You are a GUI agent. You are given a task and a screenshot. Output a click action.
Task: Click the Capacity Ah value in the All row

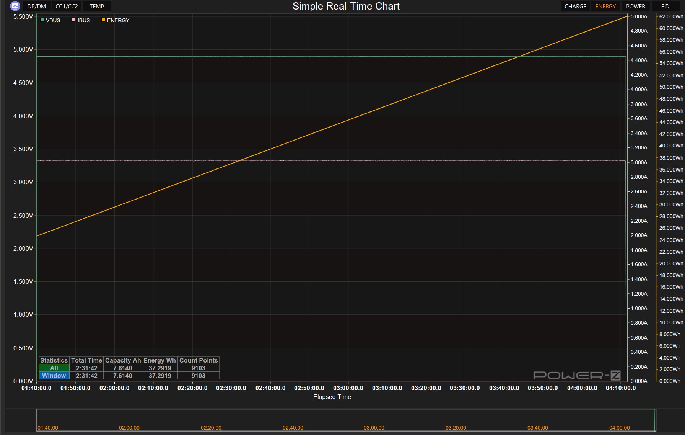123,368
